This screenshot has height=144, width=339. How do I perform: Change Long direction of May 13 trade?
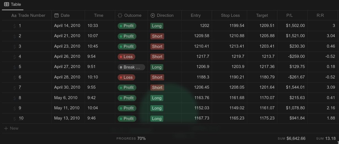[x=157, y=119]
